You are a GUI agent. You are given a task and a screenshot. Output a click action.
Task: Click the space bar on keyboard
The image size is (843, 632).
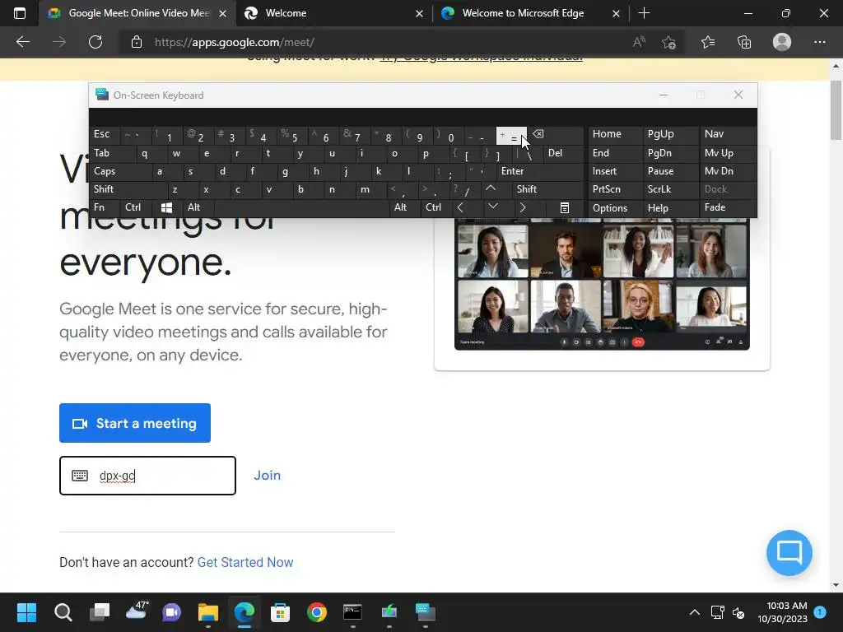click(x=301, y=207)
